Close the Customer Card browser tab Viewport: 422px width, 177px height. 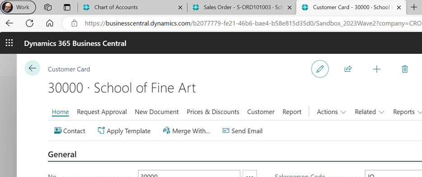(399, 8)
